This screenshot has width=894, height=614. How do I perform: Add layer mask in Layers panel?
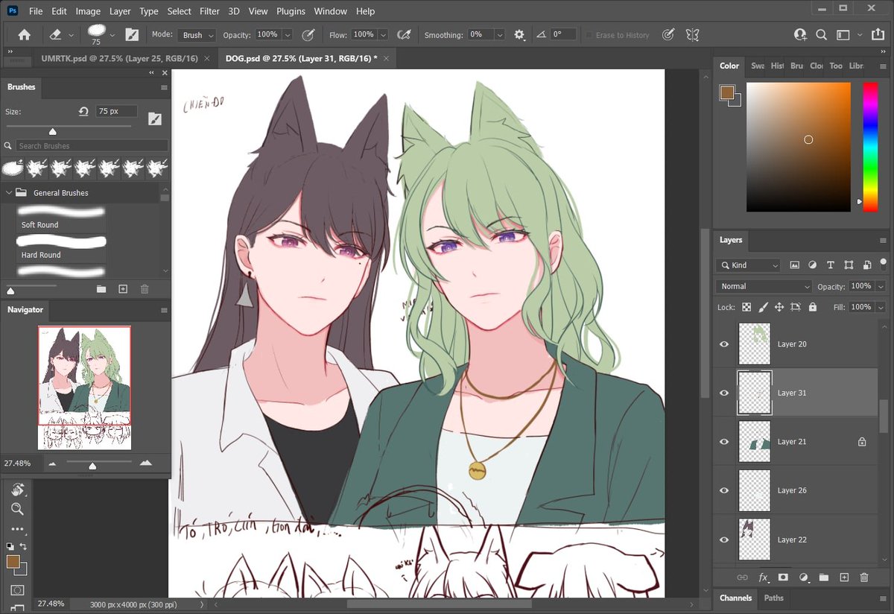point(783,577)
